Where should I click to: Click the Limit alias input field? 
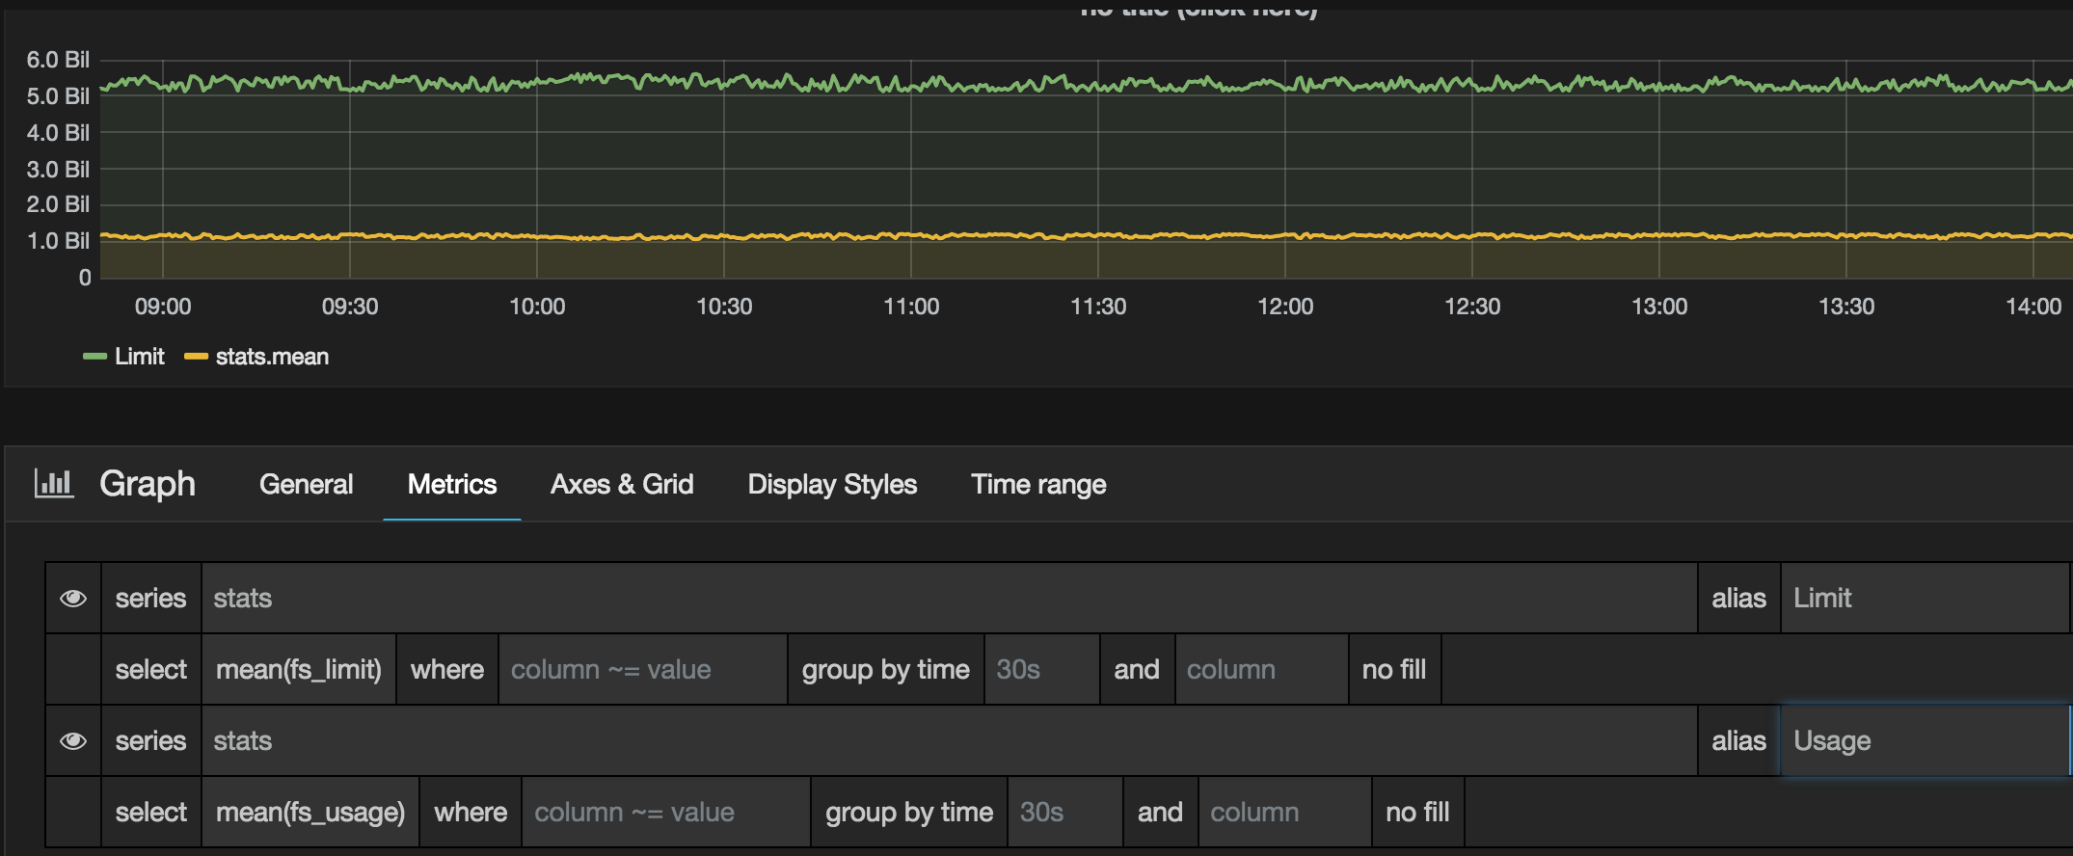click(x=1925, y=599)
